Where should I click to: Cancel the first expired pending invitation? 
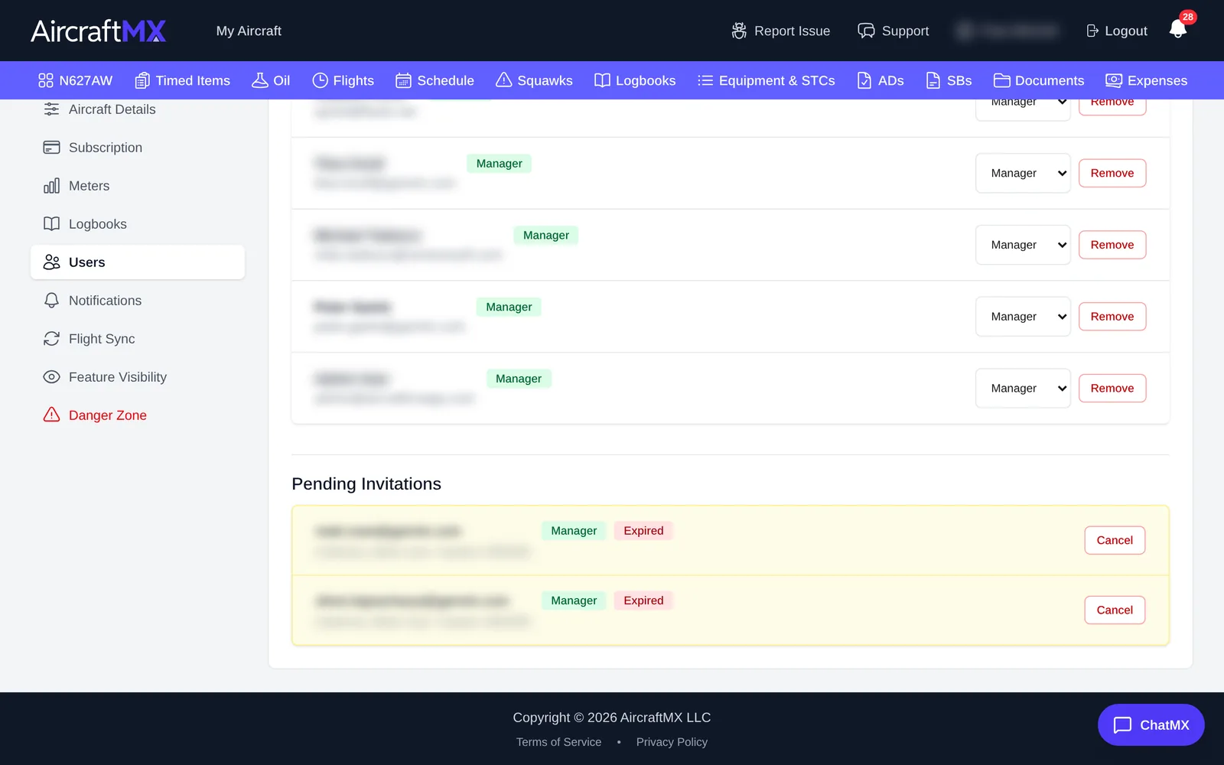[1115, 540]
